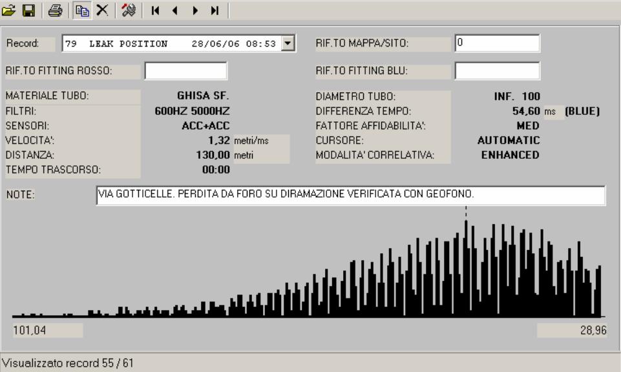
Task: Click the '130,00' distance value
Action: [213, 155]
